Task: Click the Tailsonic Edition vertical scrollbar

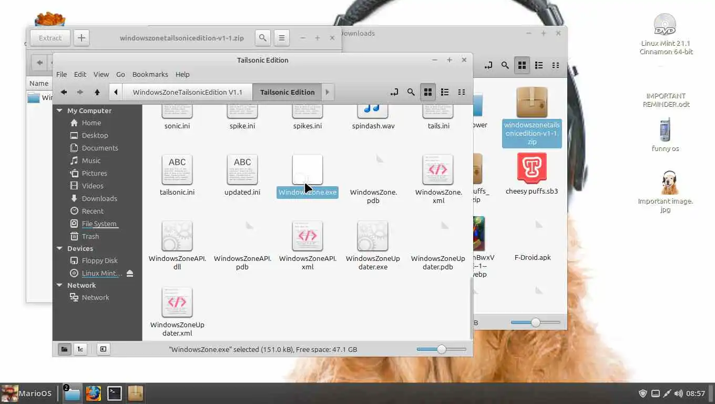Action: click(471, 308)
